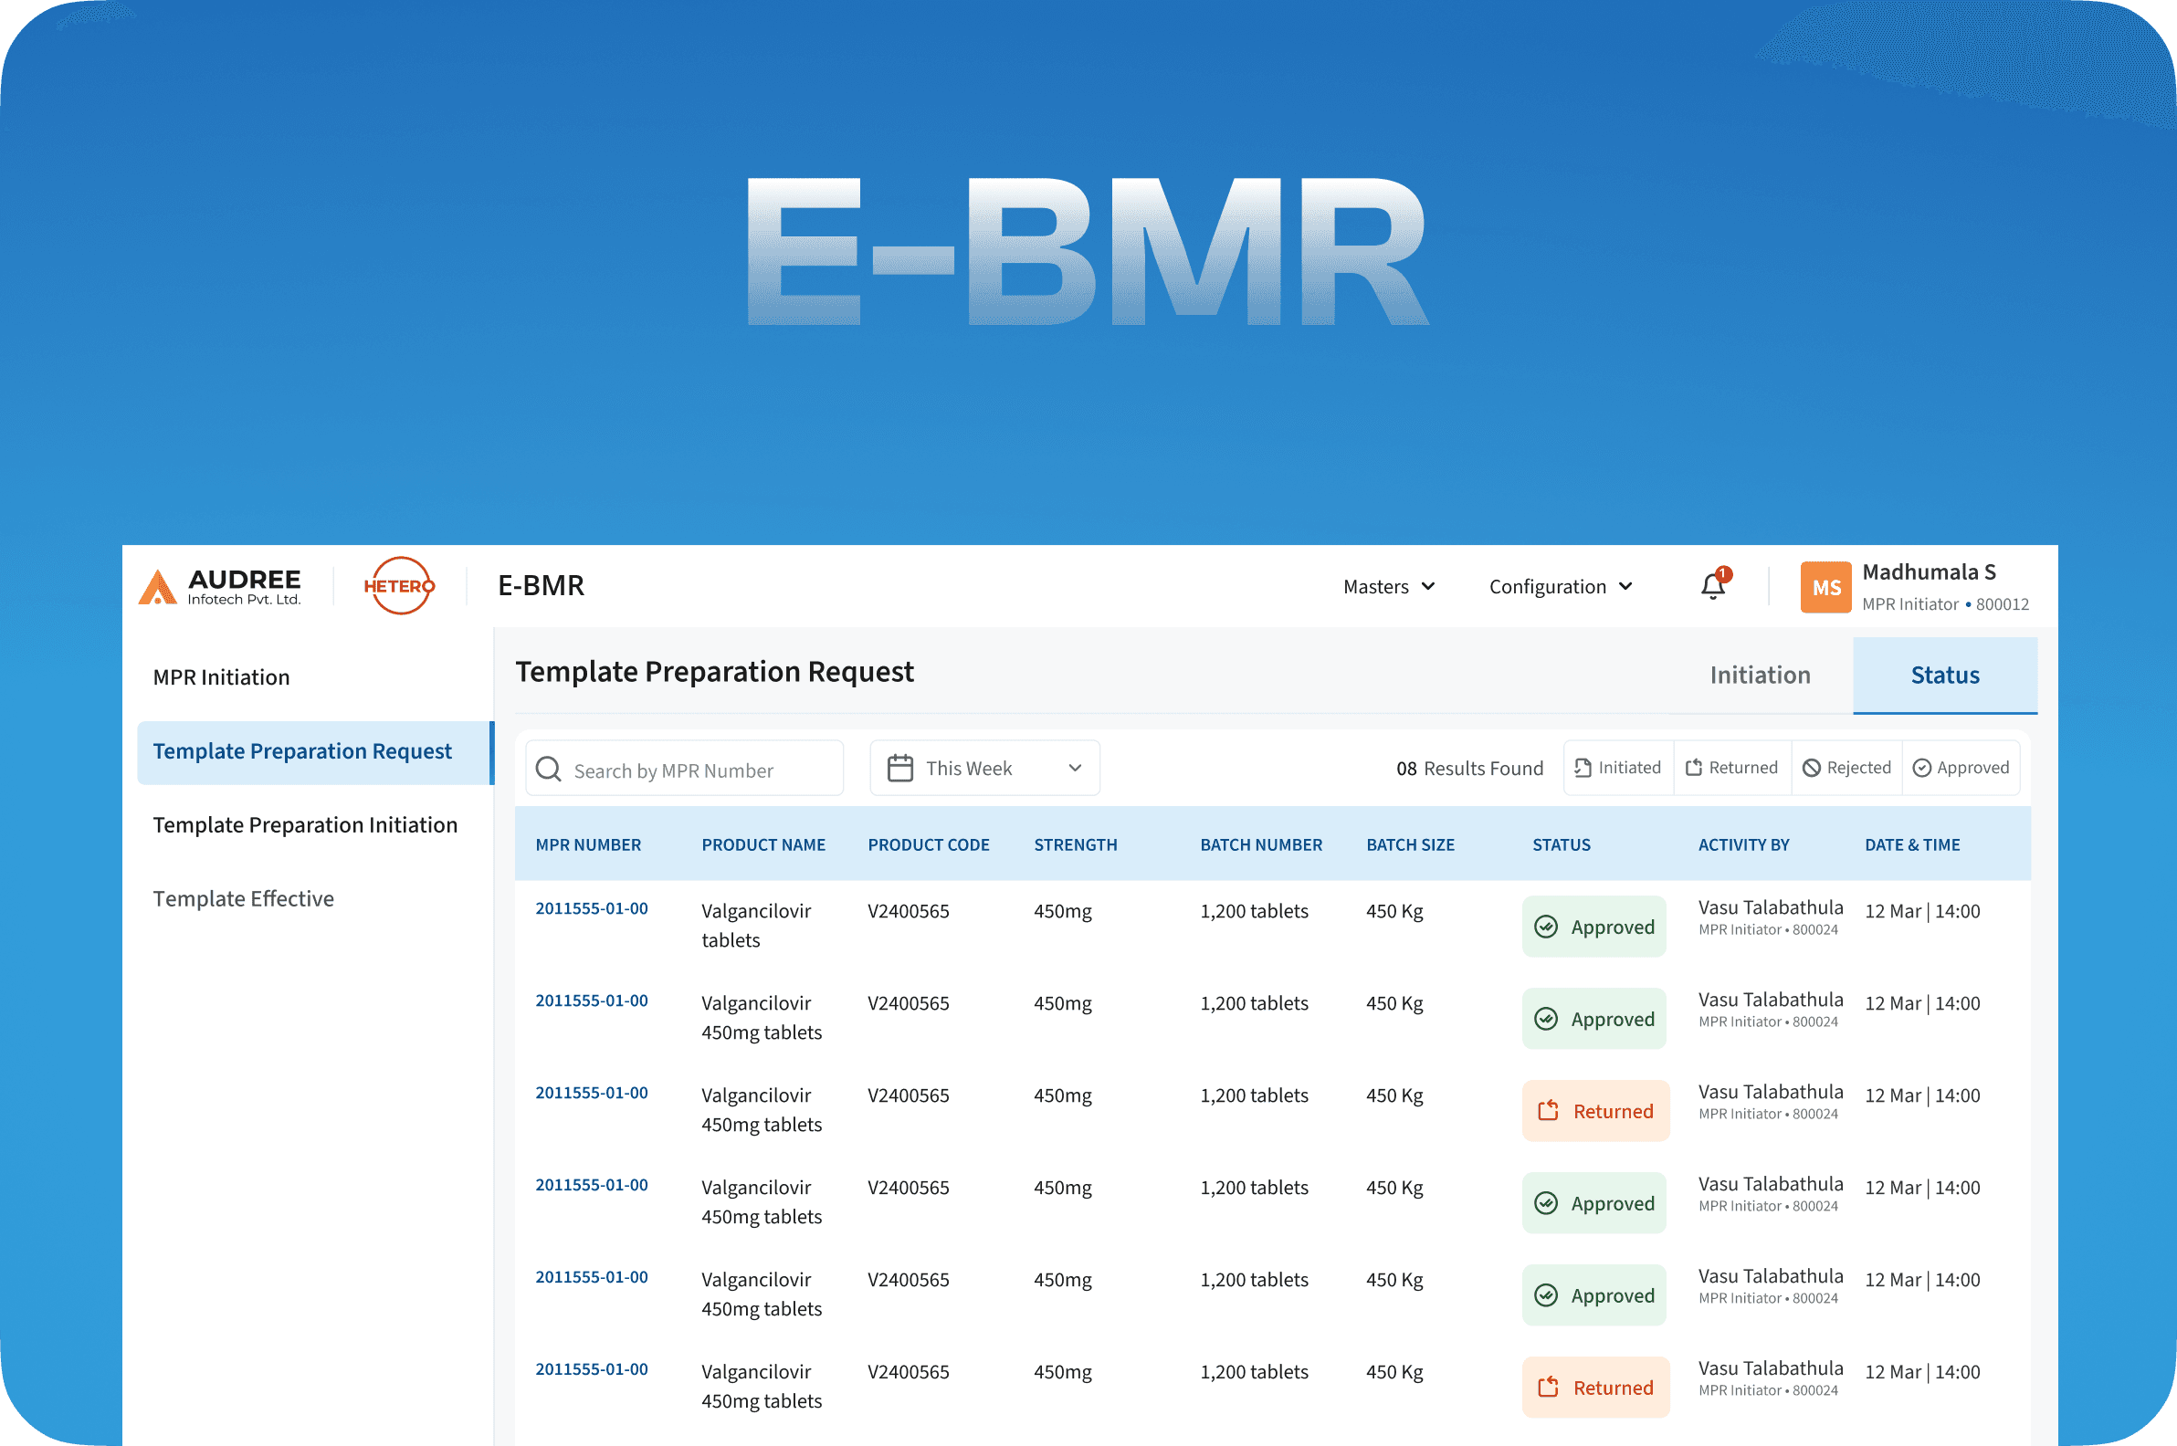Screen dimensions: 2177x1446
Task: Click the calendar icon in date filter
Action: (899, 769)
